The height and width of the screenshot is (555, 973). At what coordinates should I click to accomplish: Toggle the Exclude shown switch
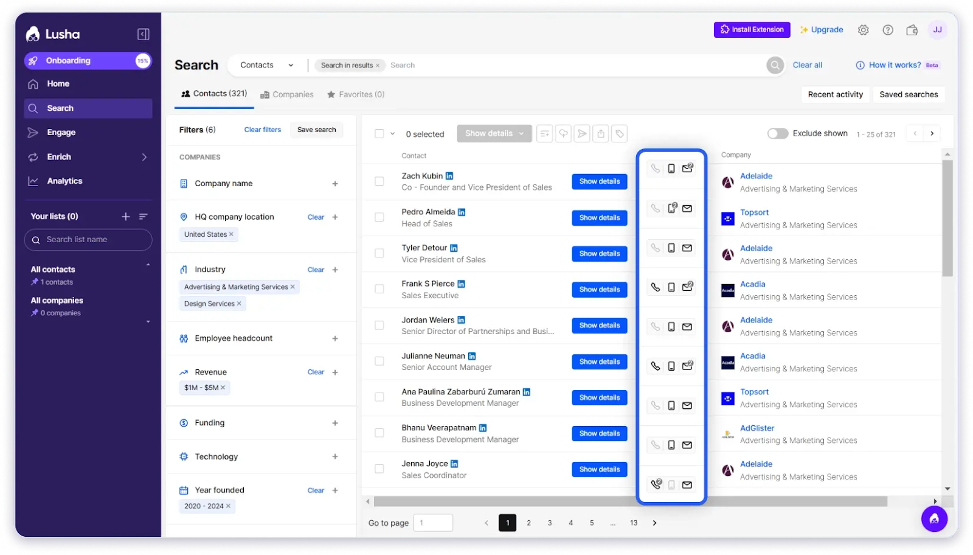(x=777, y=133)
